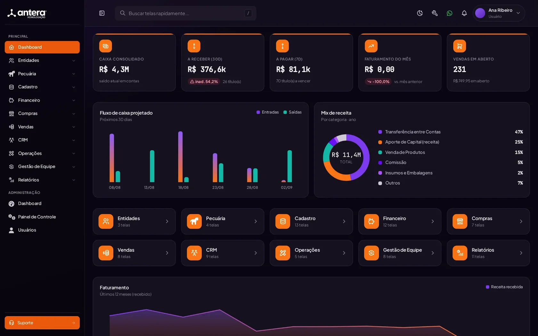The height and width of the screenshot is (336, 538).
Task: Open Vendas shortcut card icon
Action: click(106, 253)
